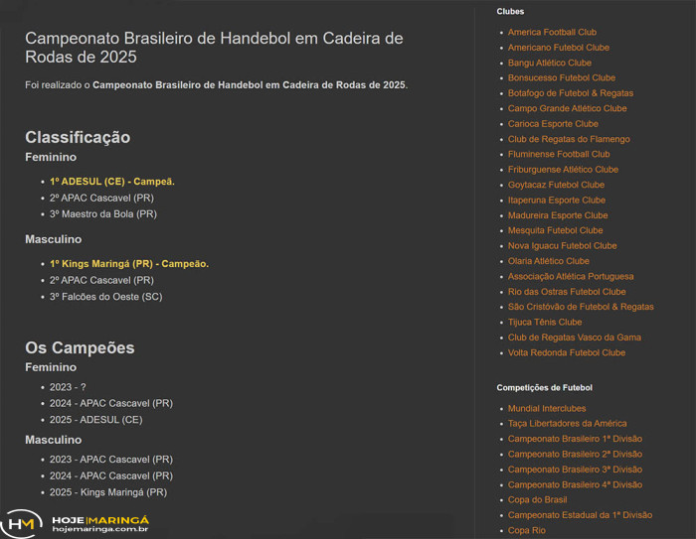Select Campeonato Brasileiro 4ª Divisão

coord(575,484)
